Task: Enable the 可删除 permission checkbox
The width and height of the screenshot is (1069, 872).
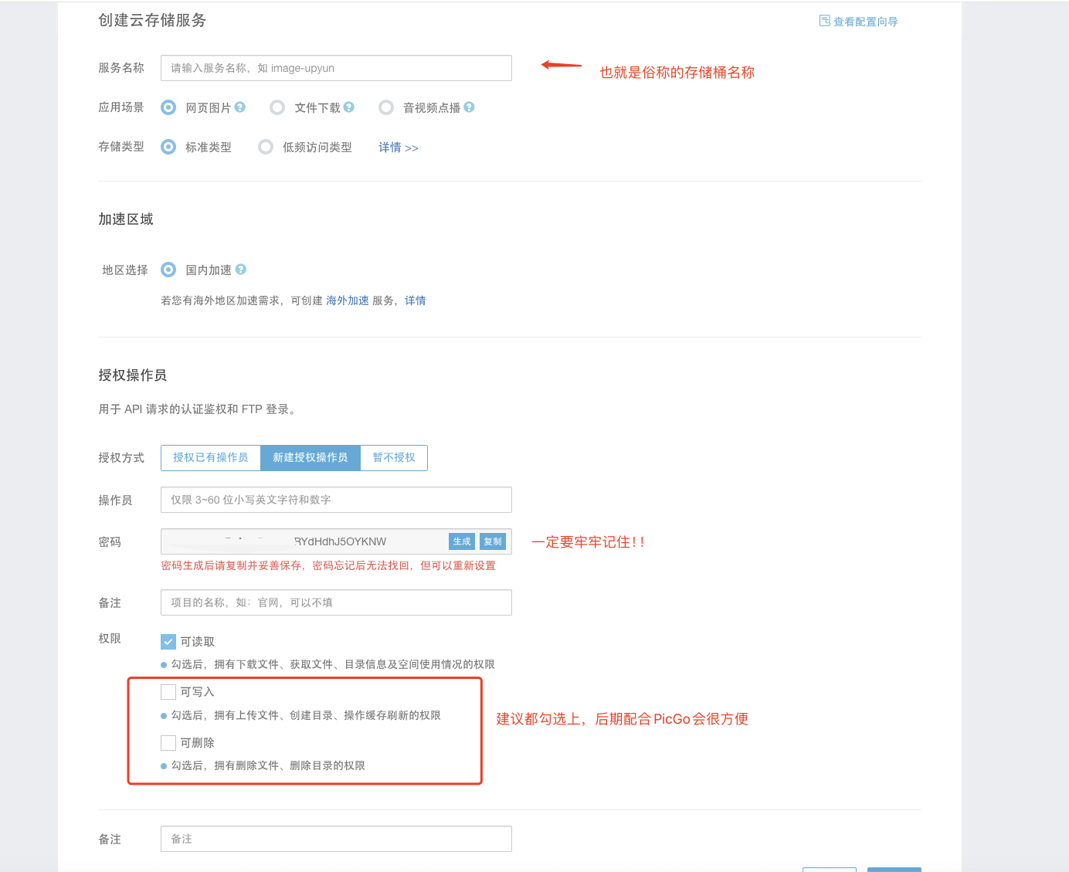Action: (x=168, y=743)
